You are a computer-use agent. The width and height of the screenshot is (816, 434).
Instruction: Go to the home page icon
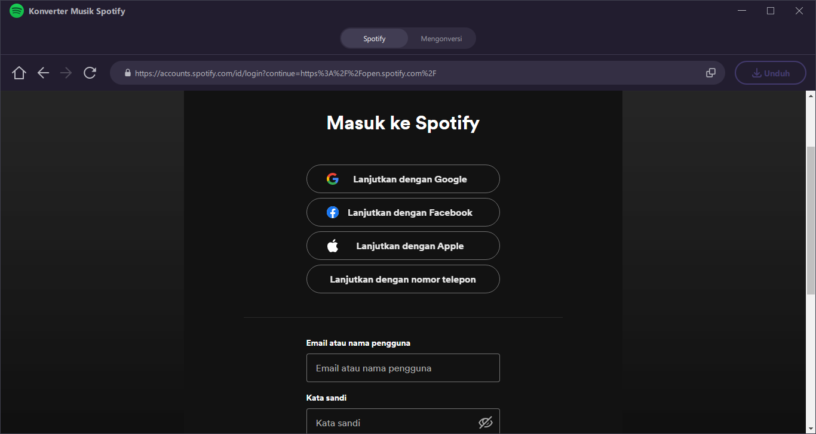point(19,73)
